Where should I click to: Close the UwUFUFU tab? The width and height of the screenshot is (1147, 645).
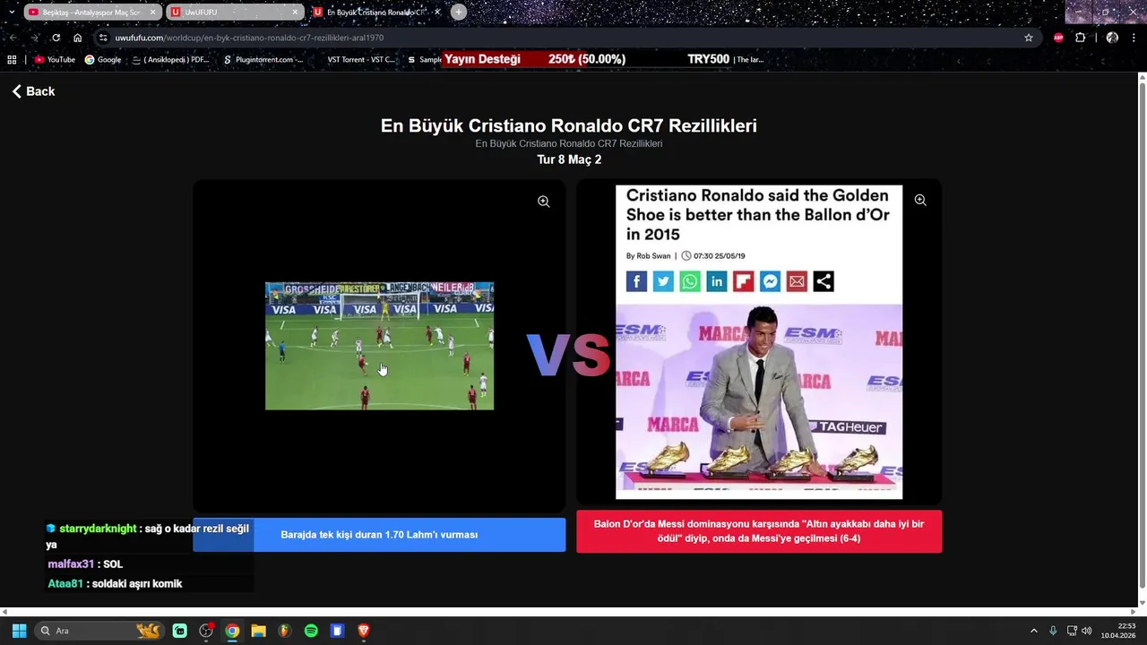(x=295, y=13)
